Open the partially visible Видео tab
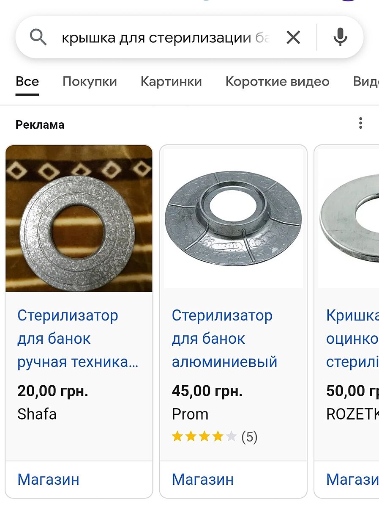The height and width of the screenshot is (508, 379). pos(366,81)
